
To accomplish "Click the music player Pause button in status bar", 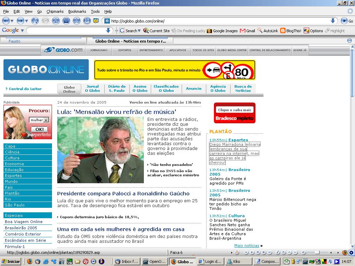I will tap(258, 252).
